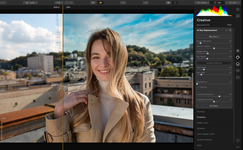
Task: Toggle AI Sky Replacement visibility switch
Action: 230,30
